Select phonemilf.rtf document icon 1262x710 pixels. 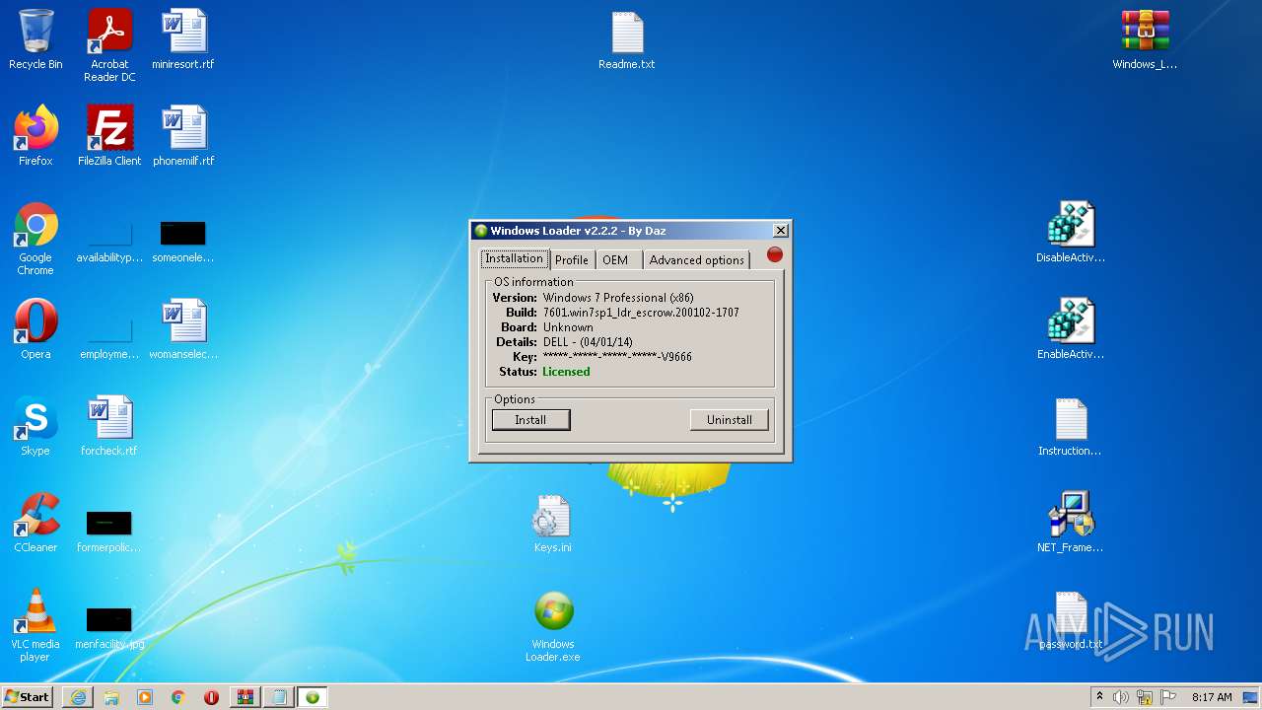tap(183, 136)
